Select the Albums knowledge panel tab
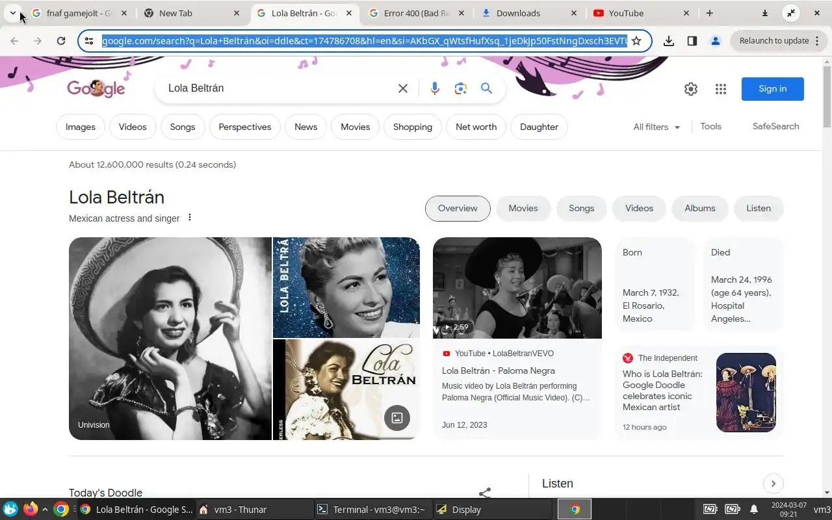The width and height of the screenshot is (832, 520). tap(700, 208)
